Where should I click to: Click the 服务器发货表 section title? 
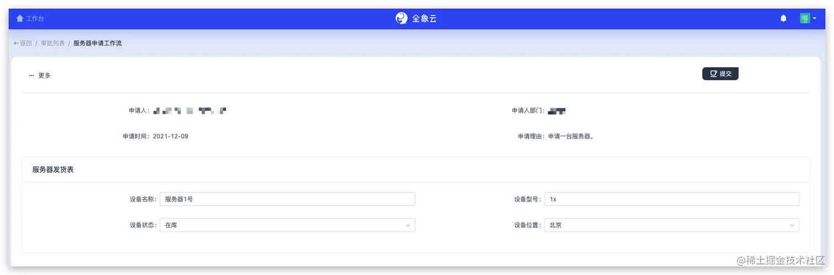pos(53,170)
